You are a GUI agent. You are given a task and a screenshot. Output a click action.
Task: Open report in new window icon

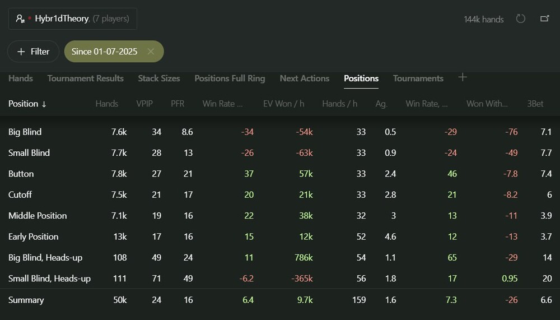tap(544, 19)
